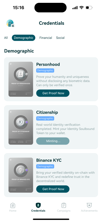The width and height of the screenshot is (101, 222).
Task: Click Get Proof Now for Personhood
Action: click(53, 93)
